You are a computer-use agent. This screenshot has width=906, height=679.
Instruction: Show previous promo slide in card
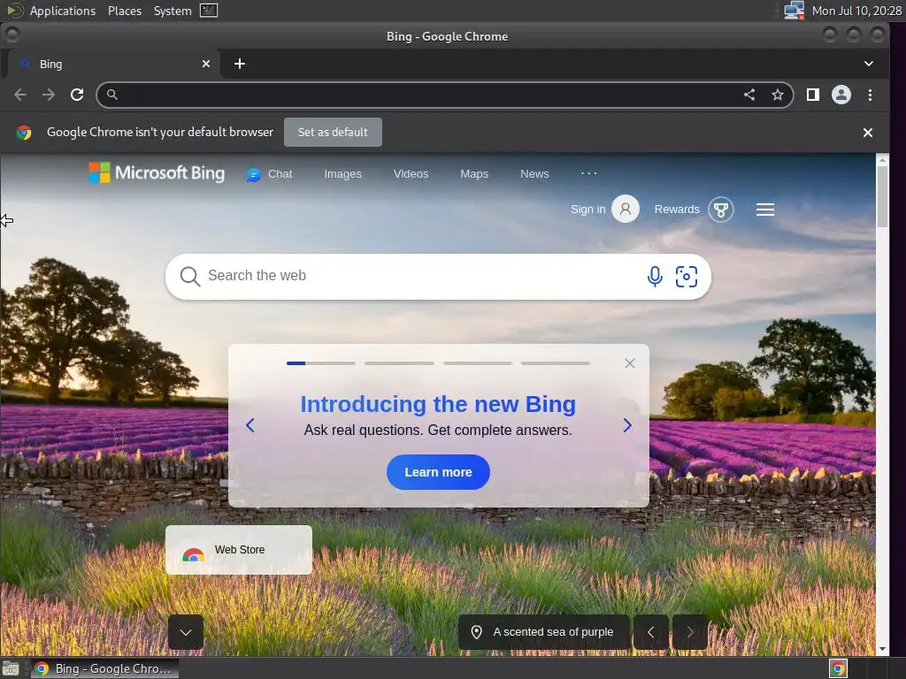pos(250,425)
